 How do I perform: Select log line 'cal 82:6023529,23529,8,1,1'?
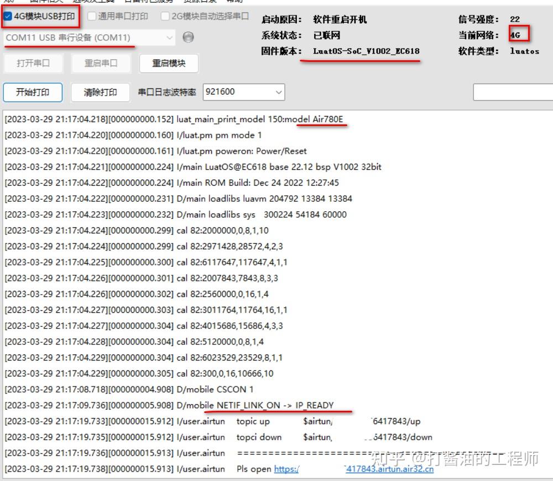[x=144, y=357]
